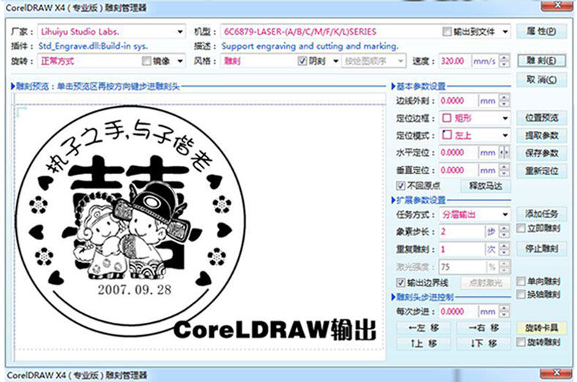The height and width of the screenshot is (382, 577).
Task: Click the 属性(P) button
Action: click(x=541, y=31)
